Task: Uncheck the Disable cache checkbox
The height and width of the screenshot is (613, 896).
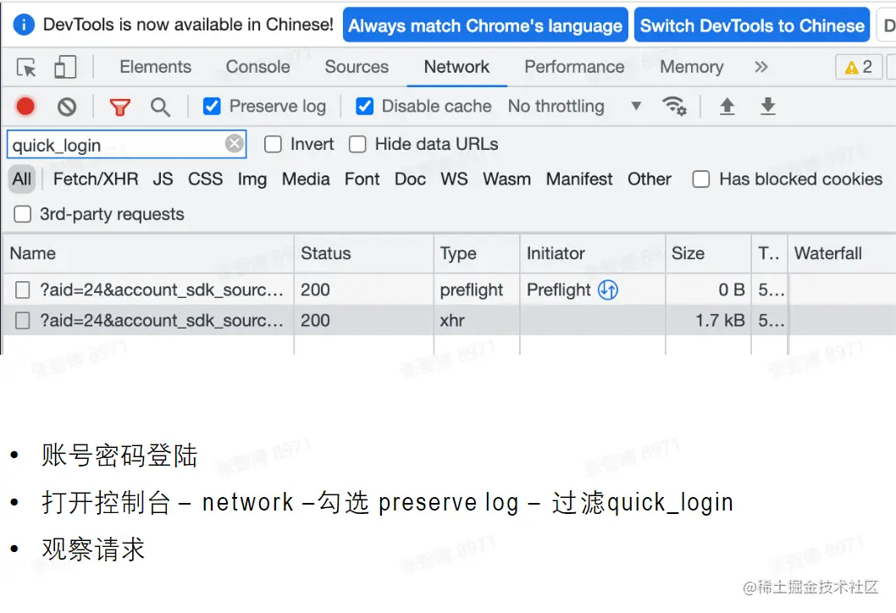Action: pos(364,107)
